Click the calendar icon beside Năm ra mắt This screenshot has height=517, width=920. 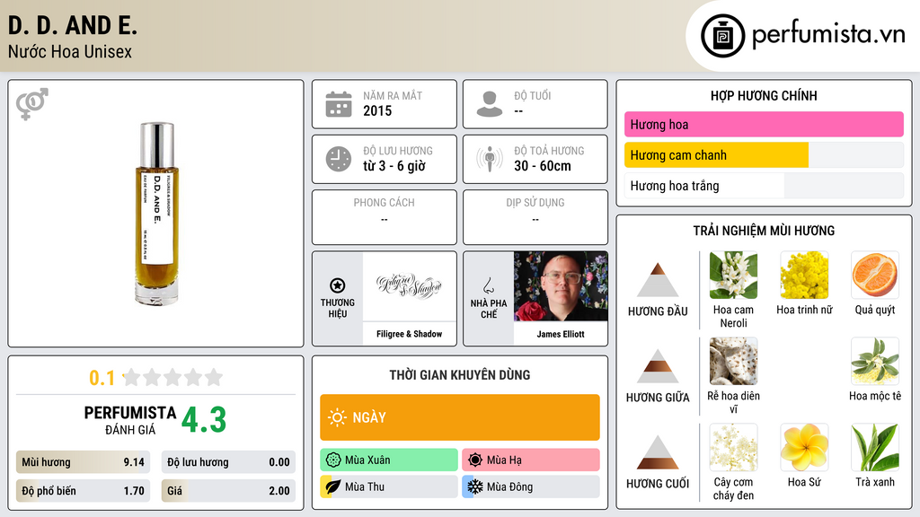click(x=339, y=104)
